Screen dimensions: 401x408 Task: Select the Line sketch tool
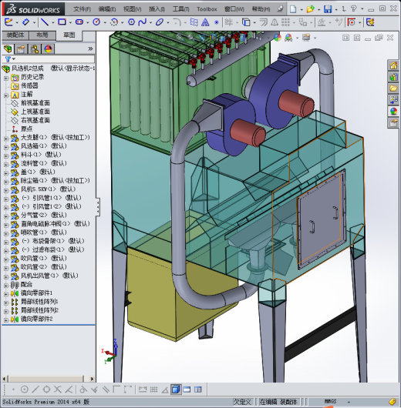[44, 22]
